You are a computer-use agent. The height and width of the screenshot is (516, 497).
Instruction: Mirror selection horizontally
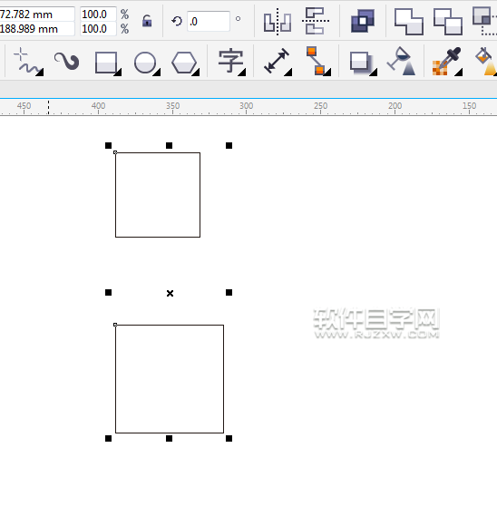[x=278, y=22]
